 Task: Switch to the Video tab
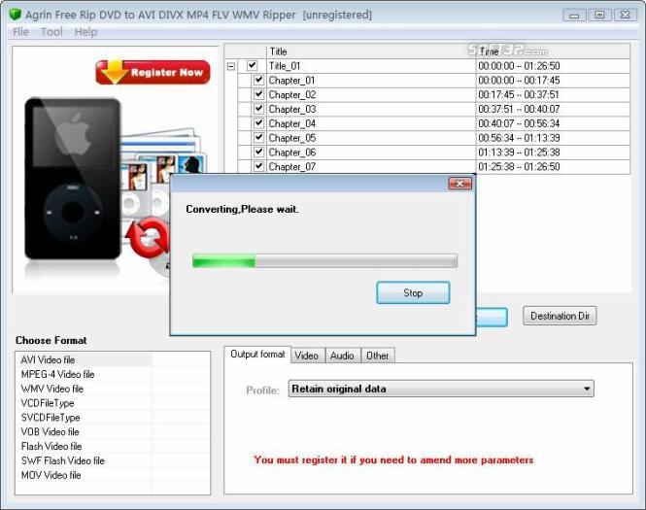tap(307, 356)
